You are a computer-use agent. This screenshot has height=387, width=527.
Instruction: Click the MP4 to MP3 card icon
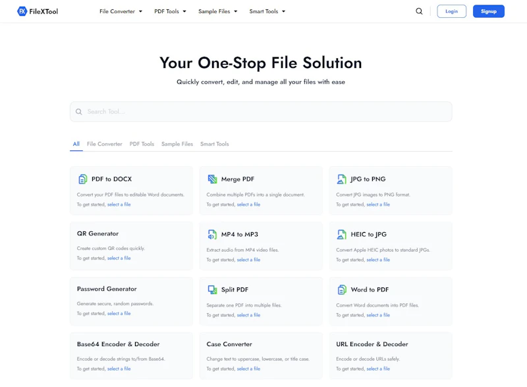point(212,234)
